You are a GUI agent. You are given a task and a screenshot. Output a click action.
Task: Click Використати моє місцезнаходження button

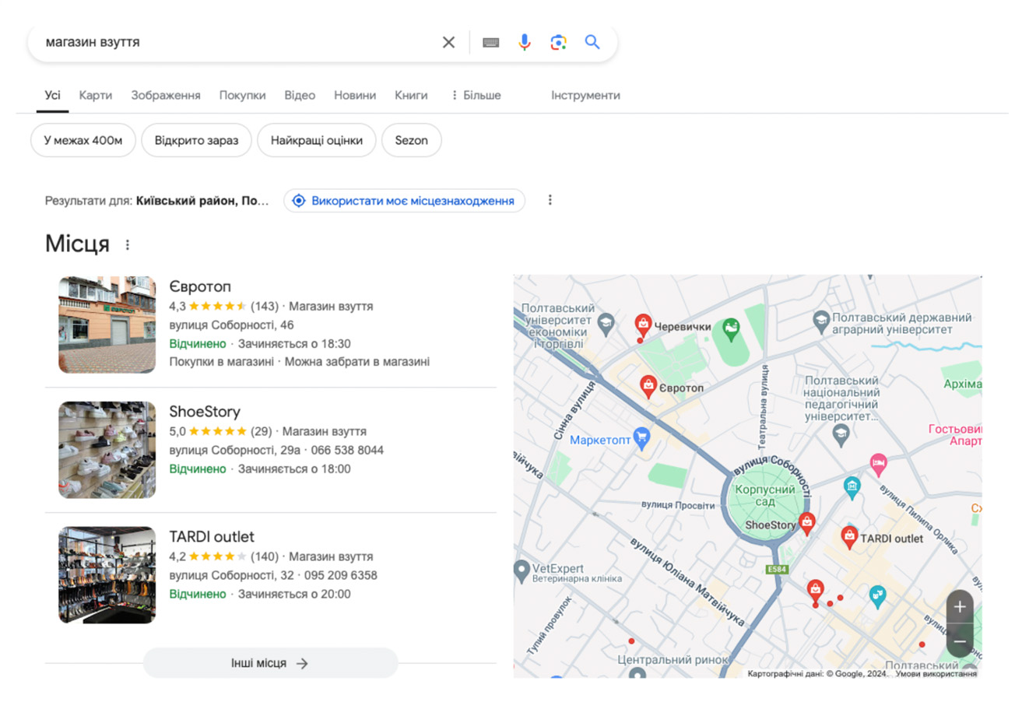pos(404,200)
